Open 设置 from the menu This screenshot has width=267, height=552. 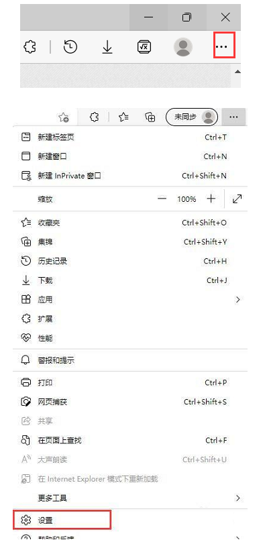pyautogui.click(x=62, y=520)
